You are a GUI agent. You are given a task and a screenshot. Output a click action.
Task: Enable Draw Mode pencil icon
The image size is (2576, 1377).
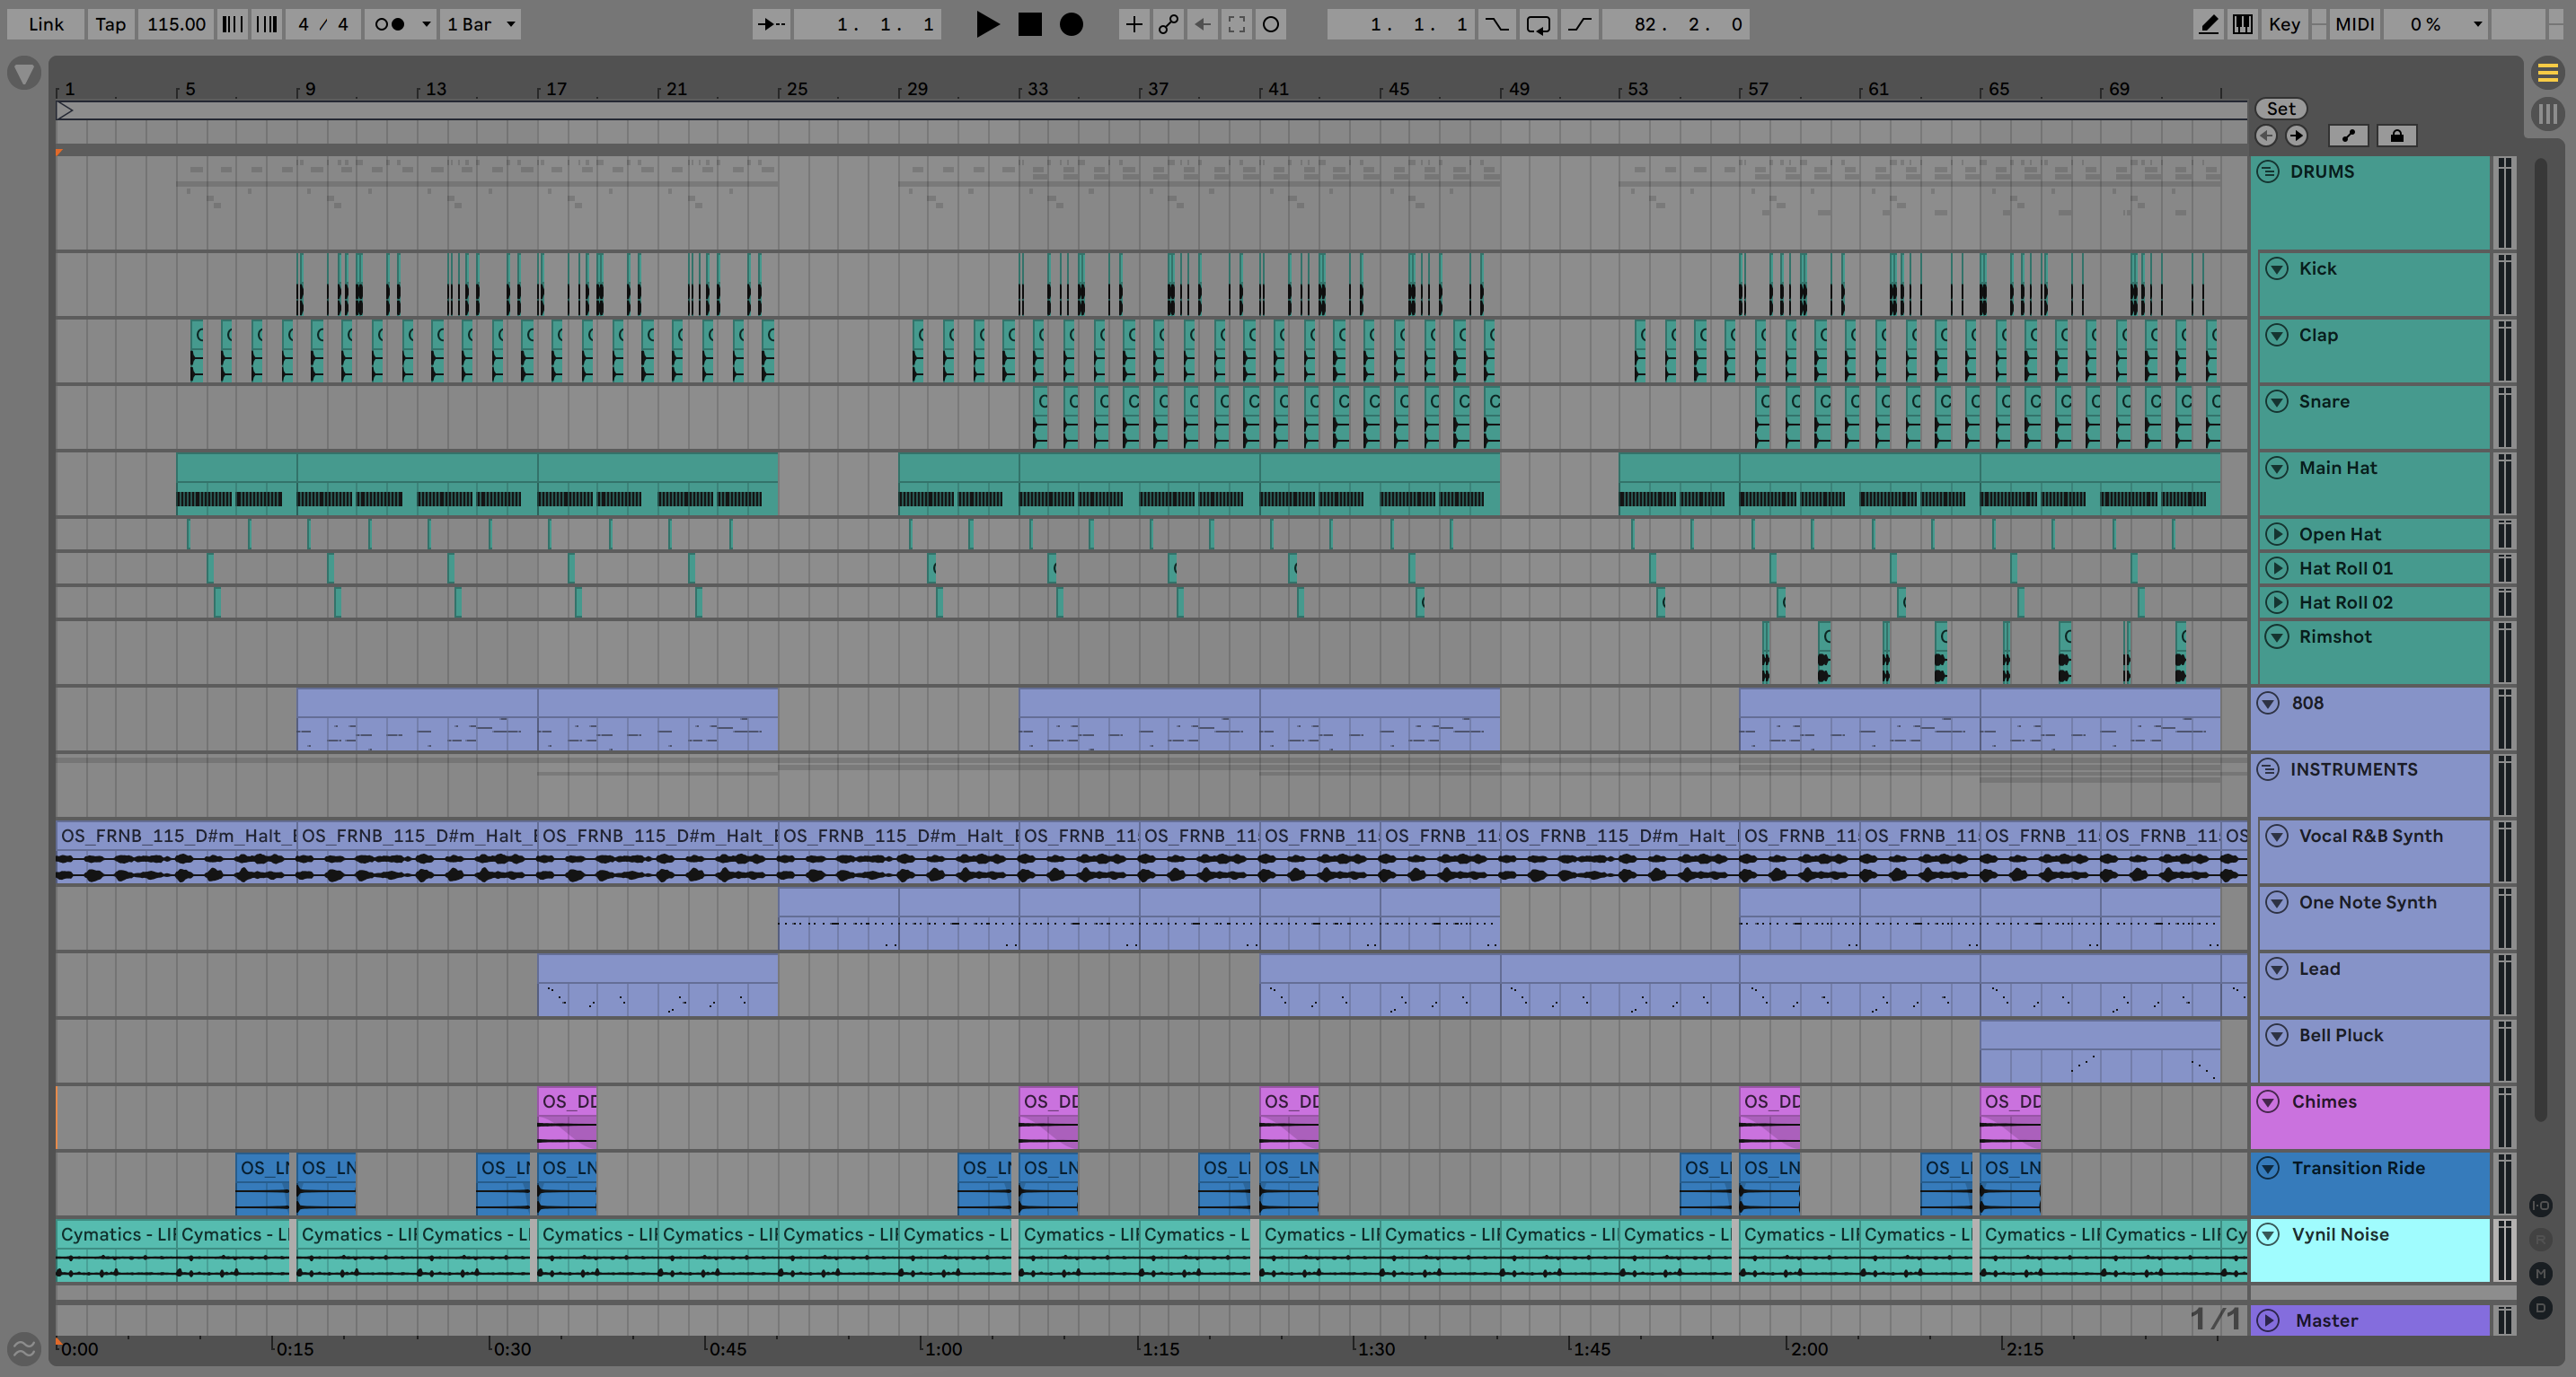tap(2208, 24)
